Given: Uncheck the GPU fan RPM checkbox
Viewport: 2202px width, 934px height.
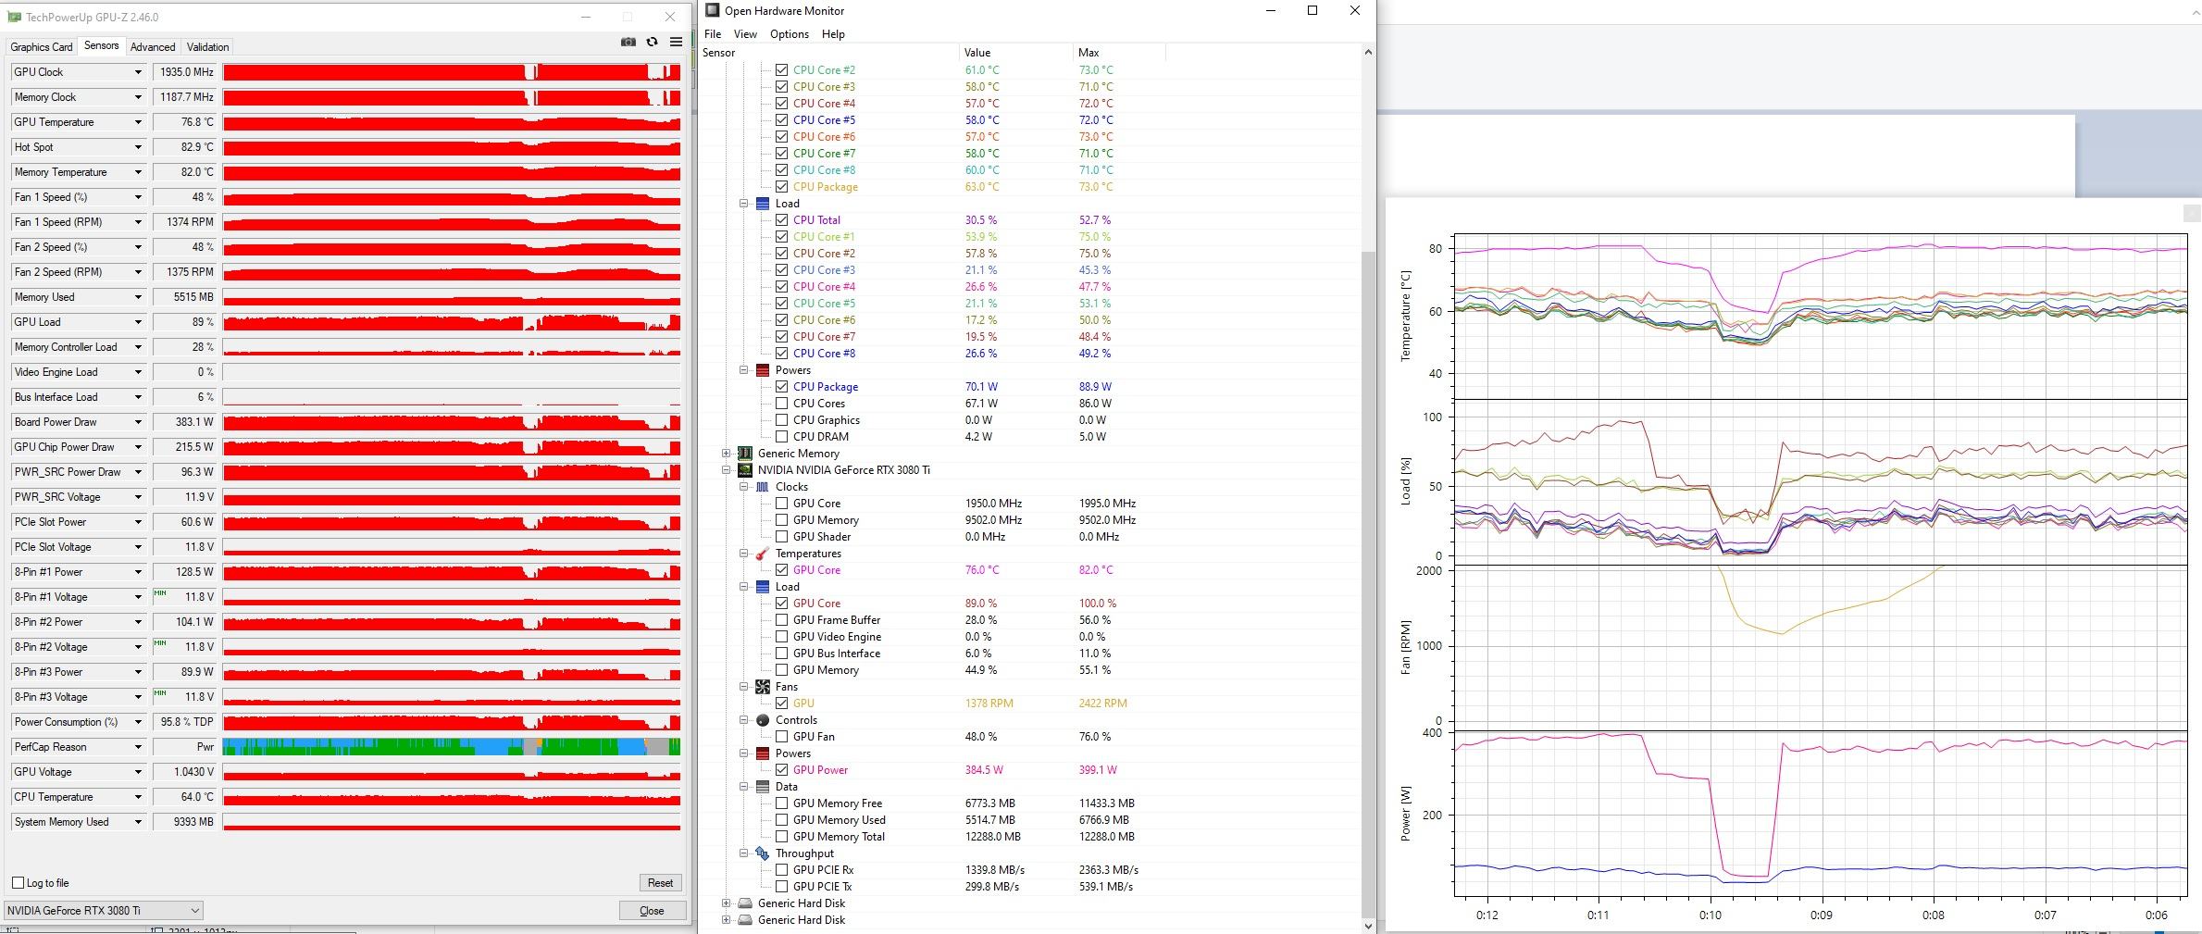Looking at the screenshot, I should pos(782,704).
